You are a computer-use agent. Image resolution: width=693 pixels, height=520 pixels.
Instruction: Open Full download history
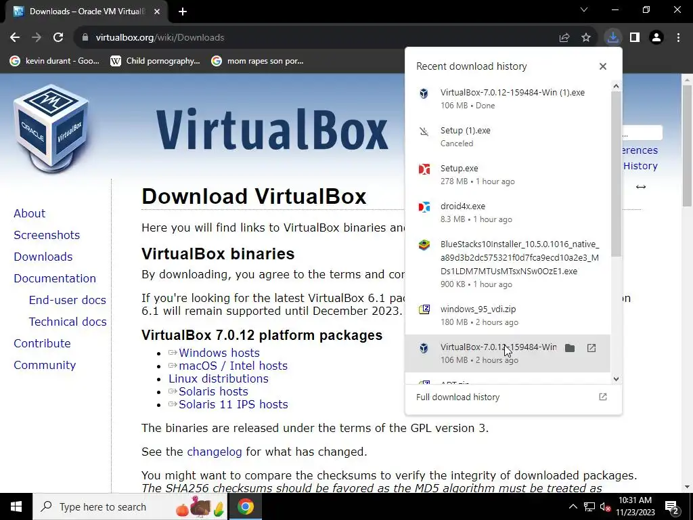click(x=513, y=397)
